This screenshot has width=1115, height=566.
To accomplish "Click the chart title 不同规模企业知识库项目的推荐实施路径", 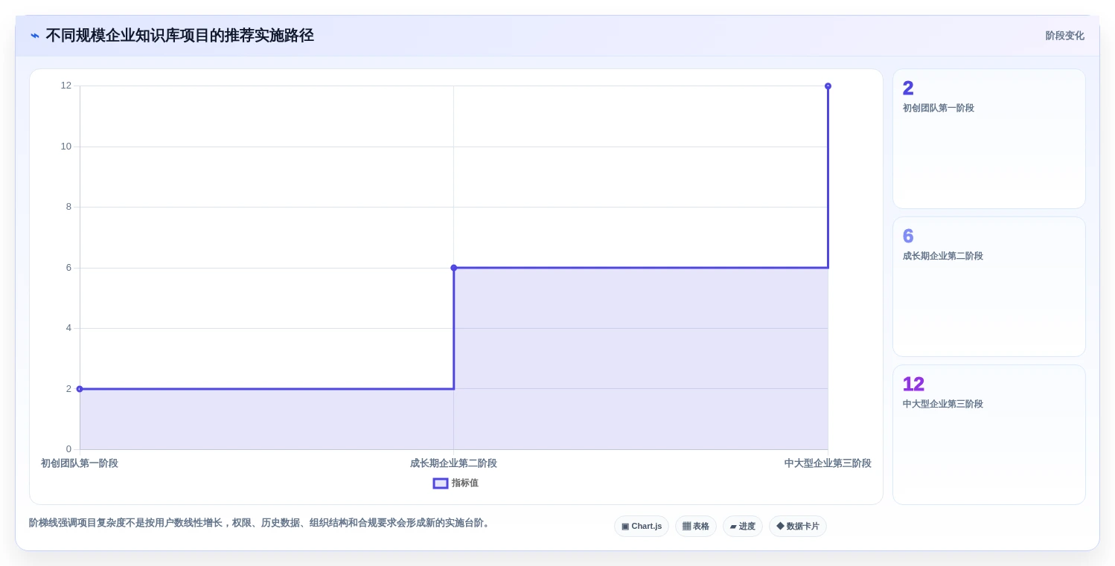I will tap(180, 36).
